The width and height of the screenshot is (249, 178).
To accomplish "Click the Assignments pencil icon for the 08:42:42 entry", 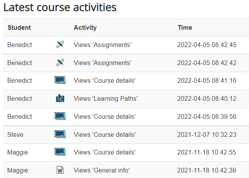I will click(x=60, y=63).
